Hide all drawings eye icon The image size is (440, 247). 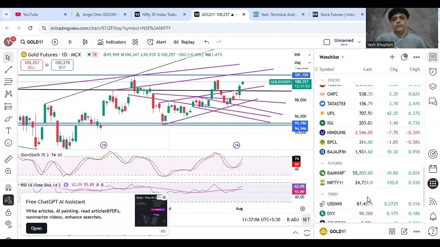tap(8, 224)
